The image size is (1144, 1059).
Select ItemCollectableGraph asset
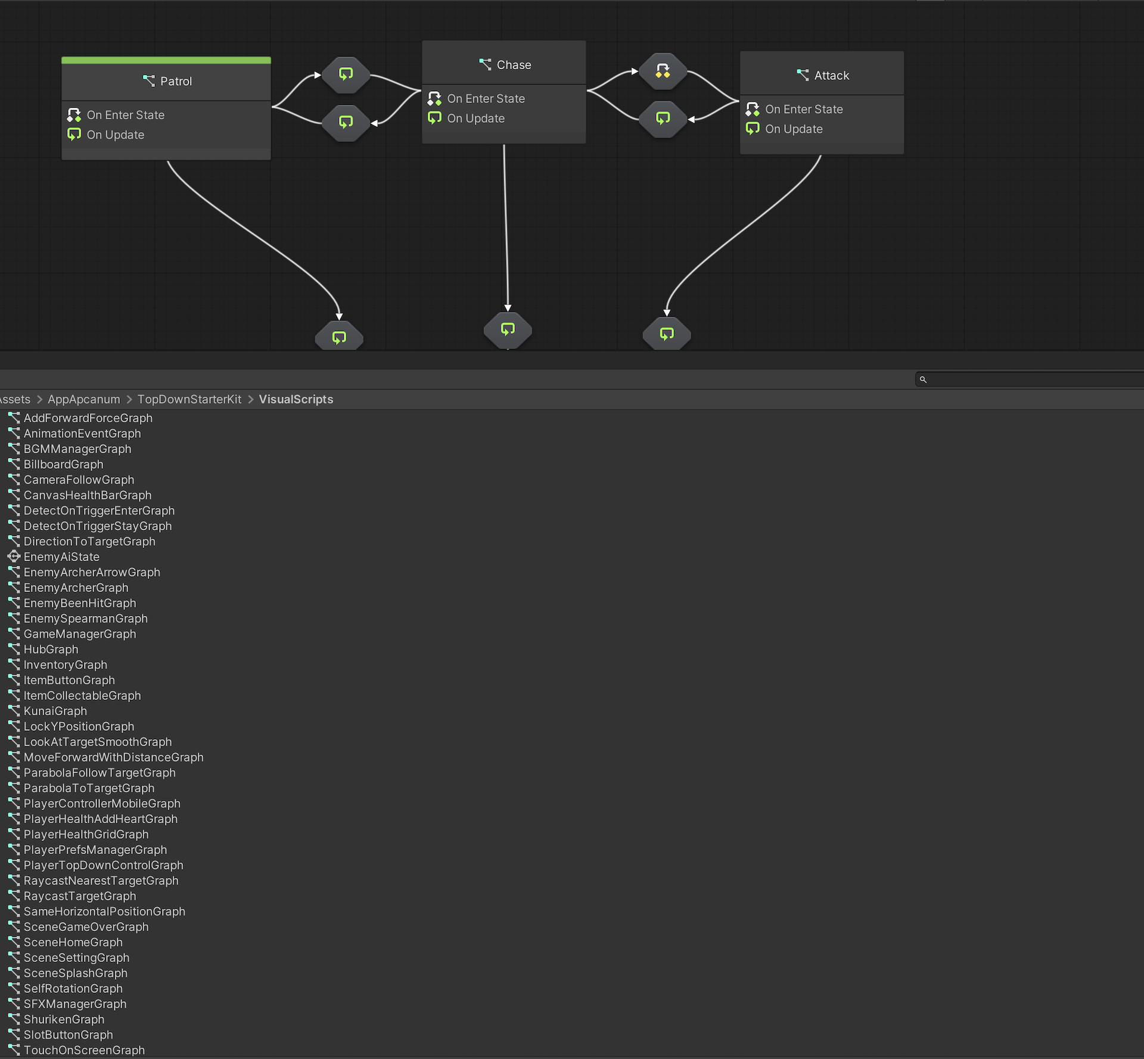click(82, 696)
